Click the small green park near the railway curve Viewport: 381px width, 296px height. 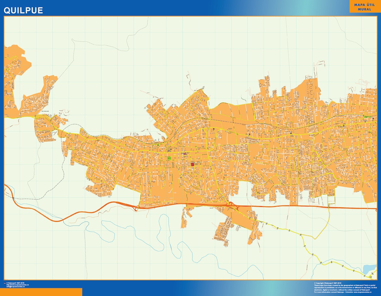pos(158,144)
